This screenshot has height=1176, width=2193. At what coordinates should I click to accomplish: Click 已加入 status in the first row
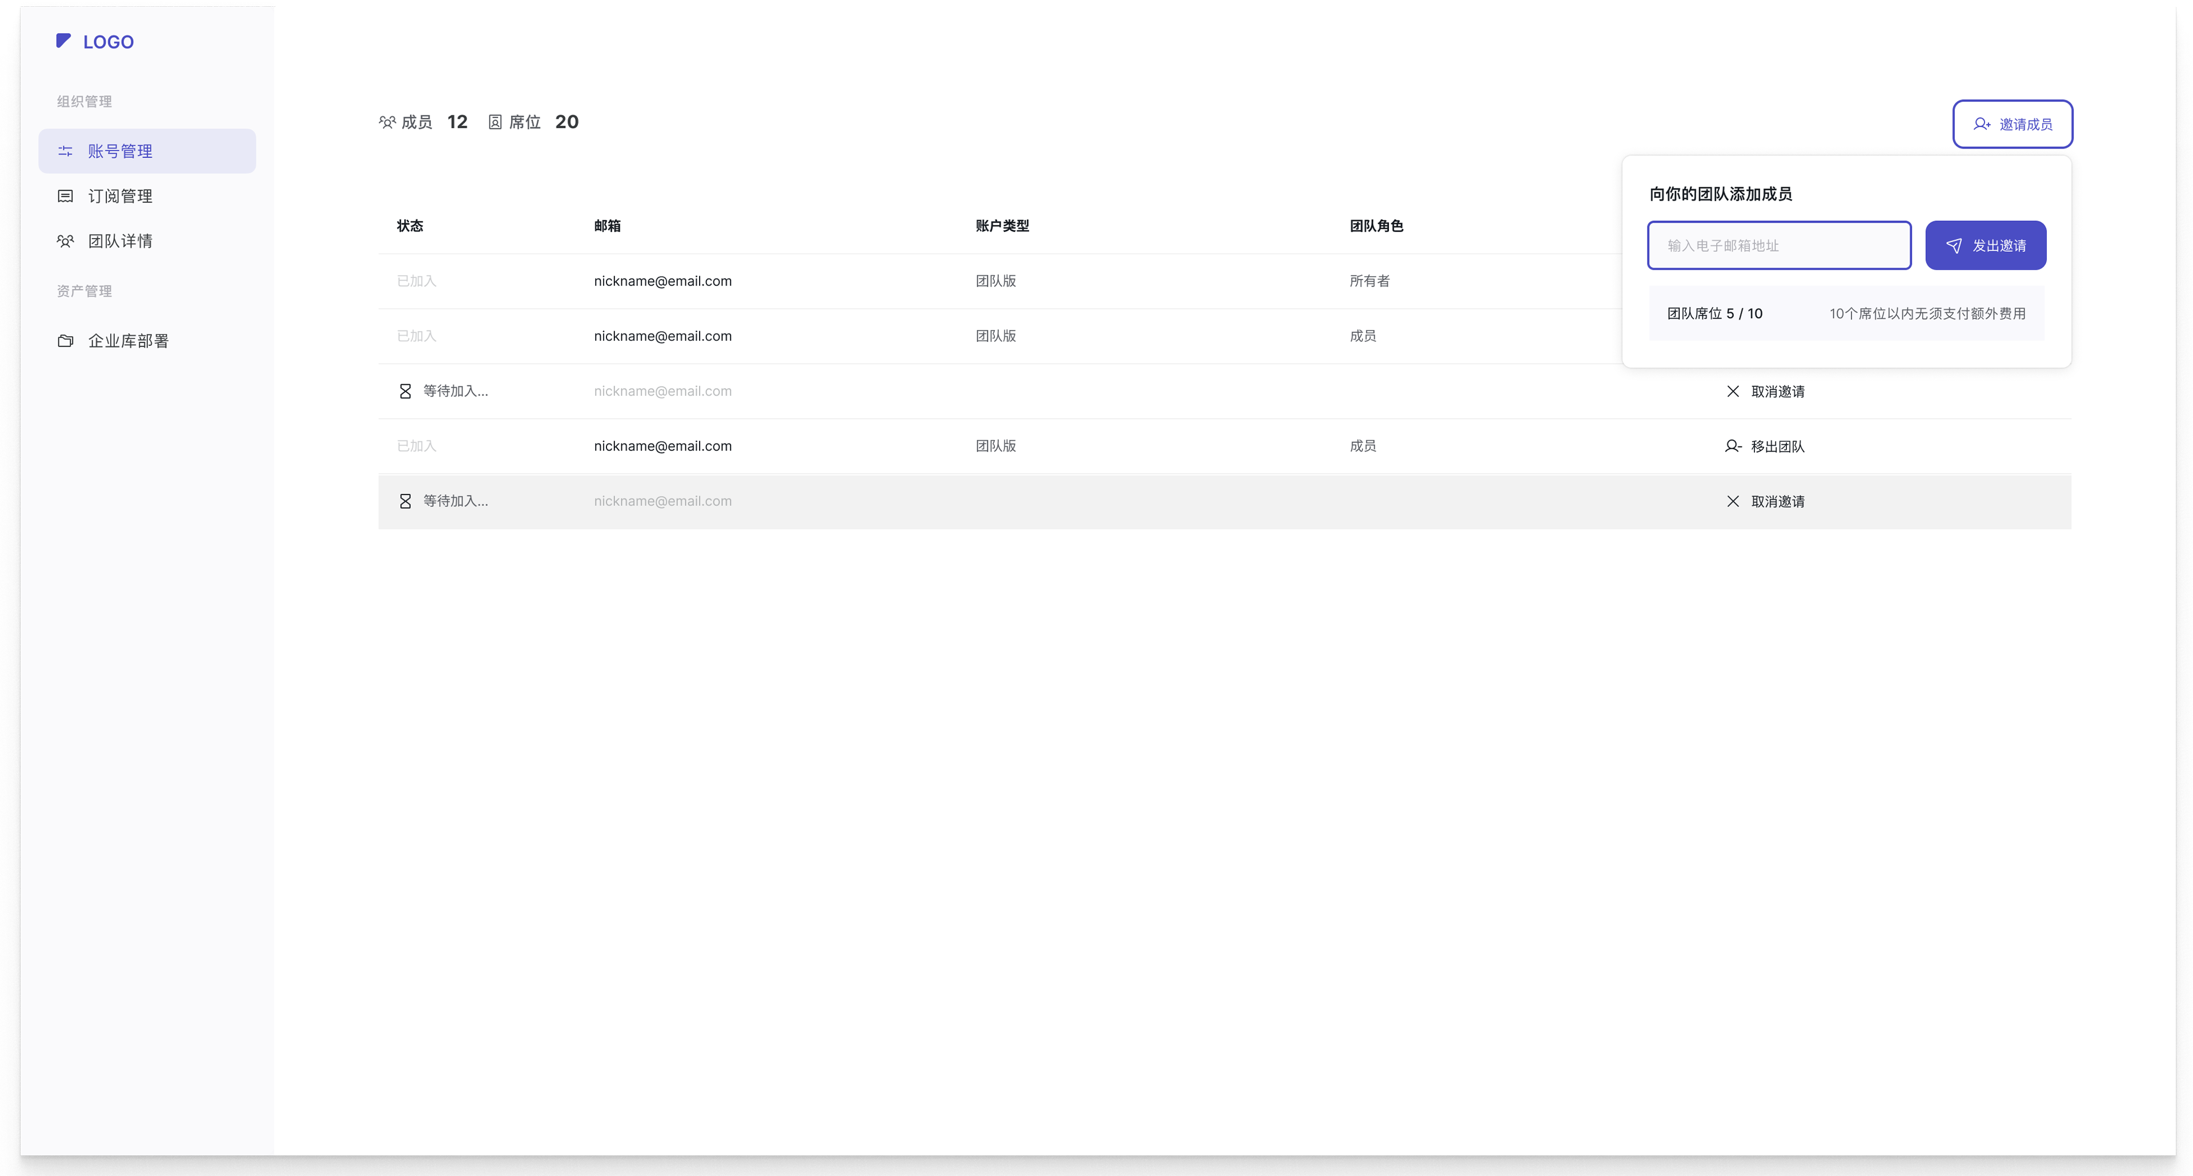[x=416, y=281]
